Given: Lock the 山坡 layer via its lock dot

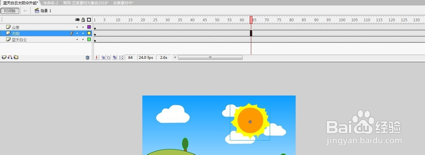Looking at the screenshot, I should tap(83, 27).
